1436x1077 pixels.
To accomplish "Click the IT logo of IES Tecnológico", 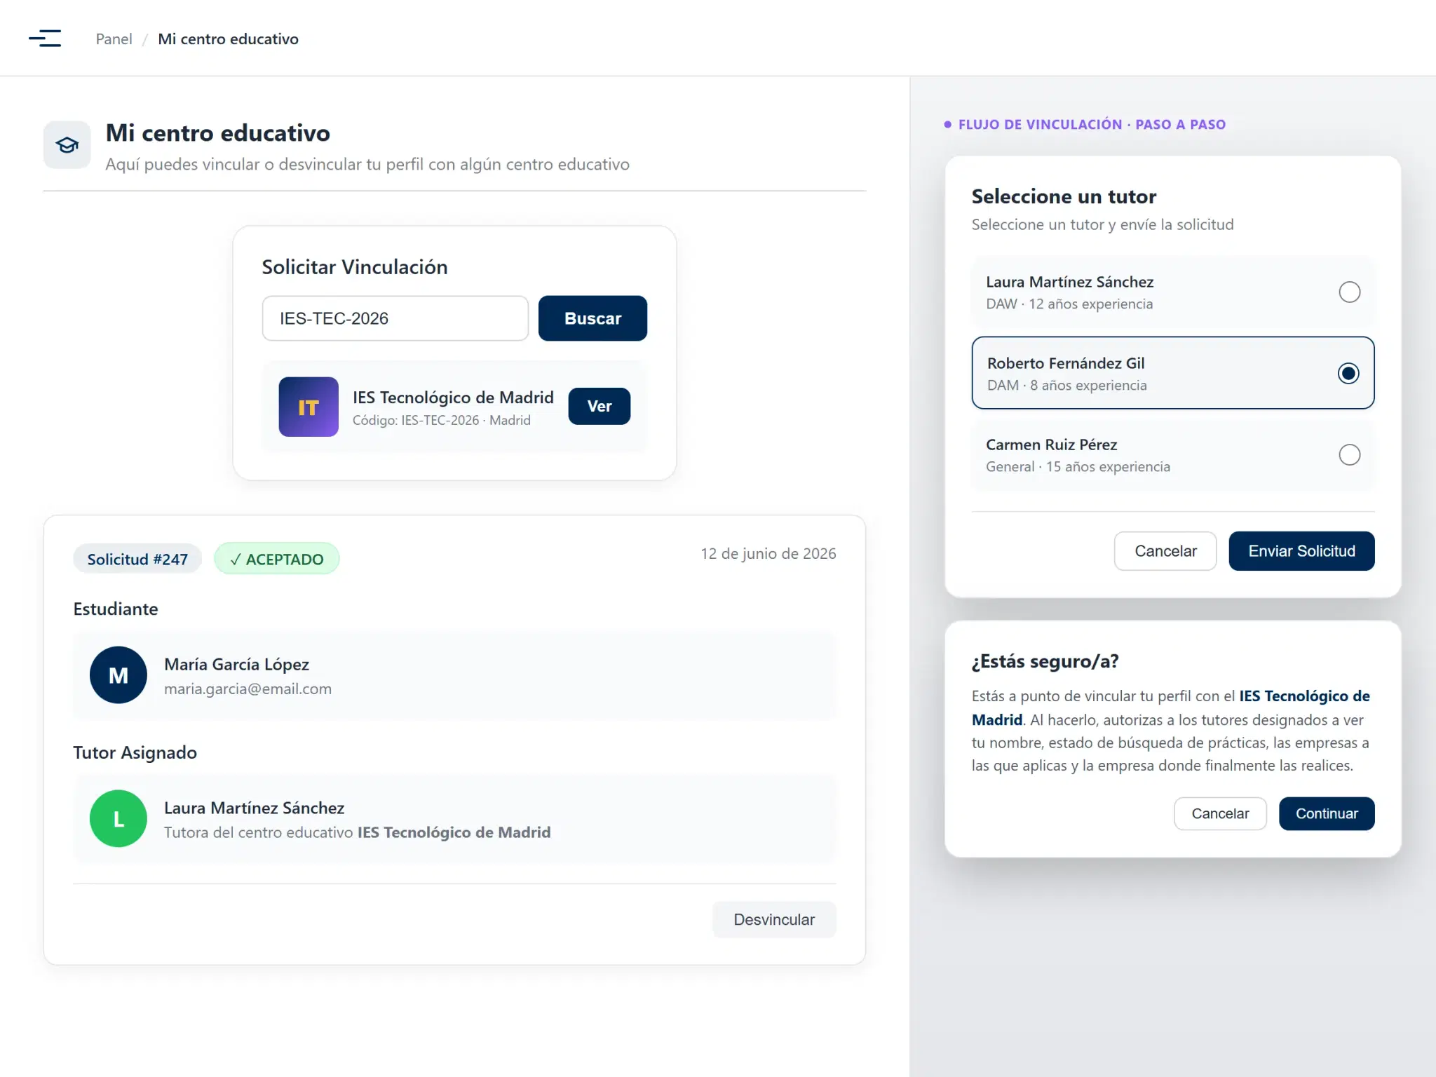I will tap(309, 407).
